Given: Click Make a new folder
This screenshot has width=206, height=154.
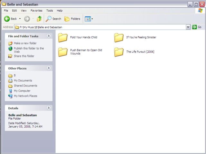Looking at the screenshot, I should pyautogui.click(x=25, y=43).
